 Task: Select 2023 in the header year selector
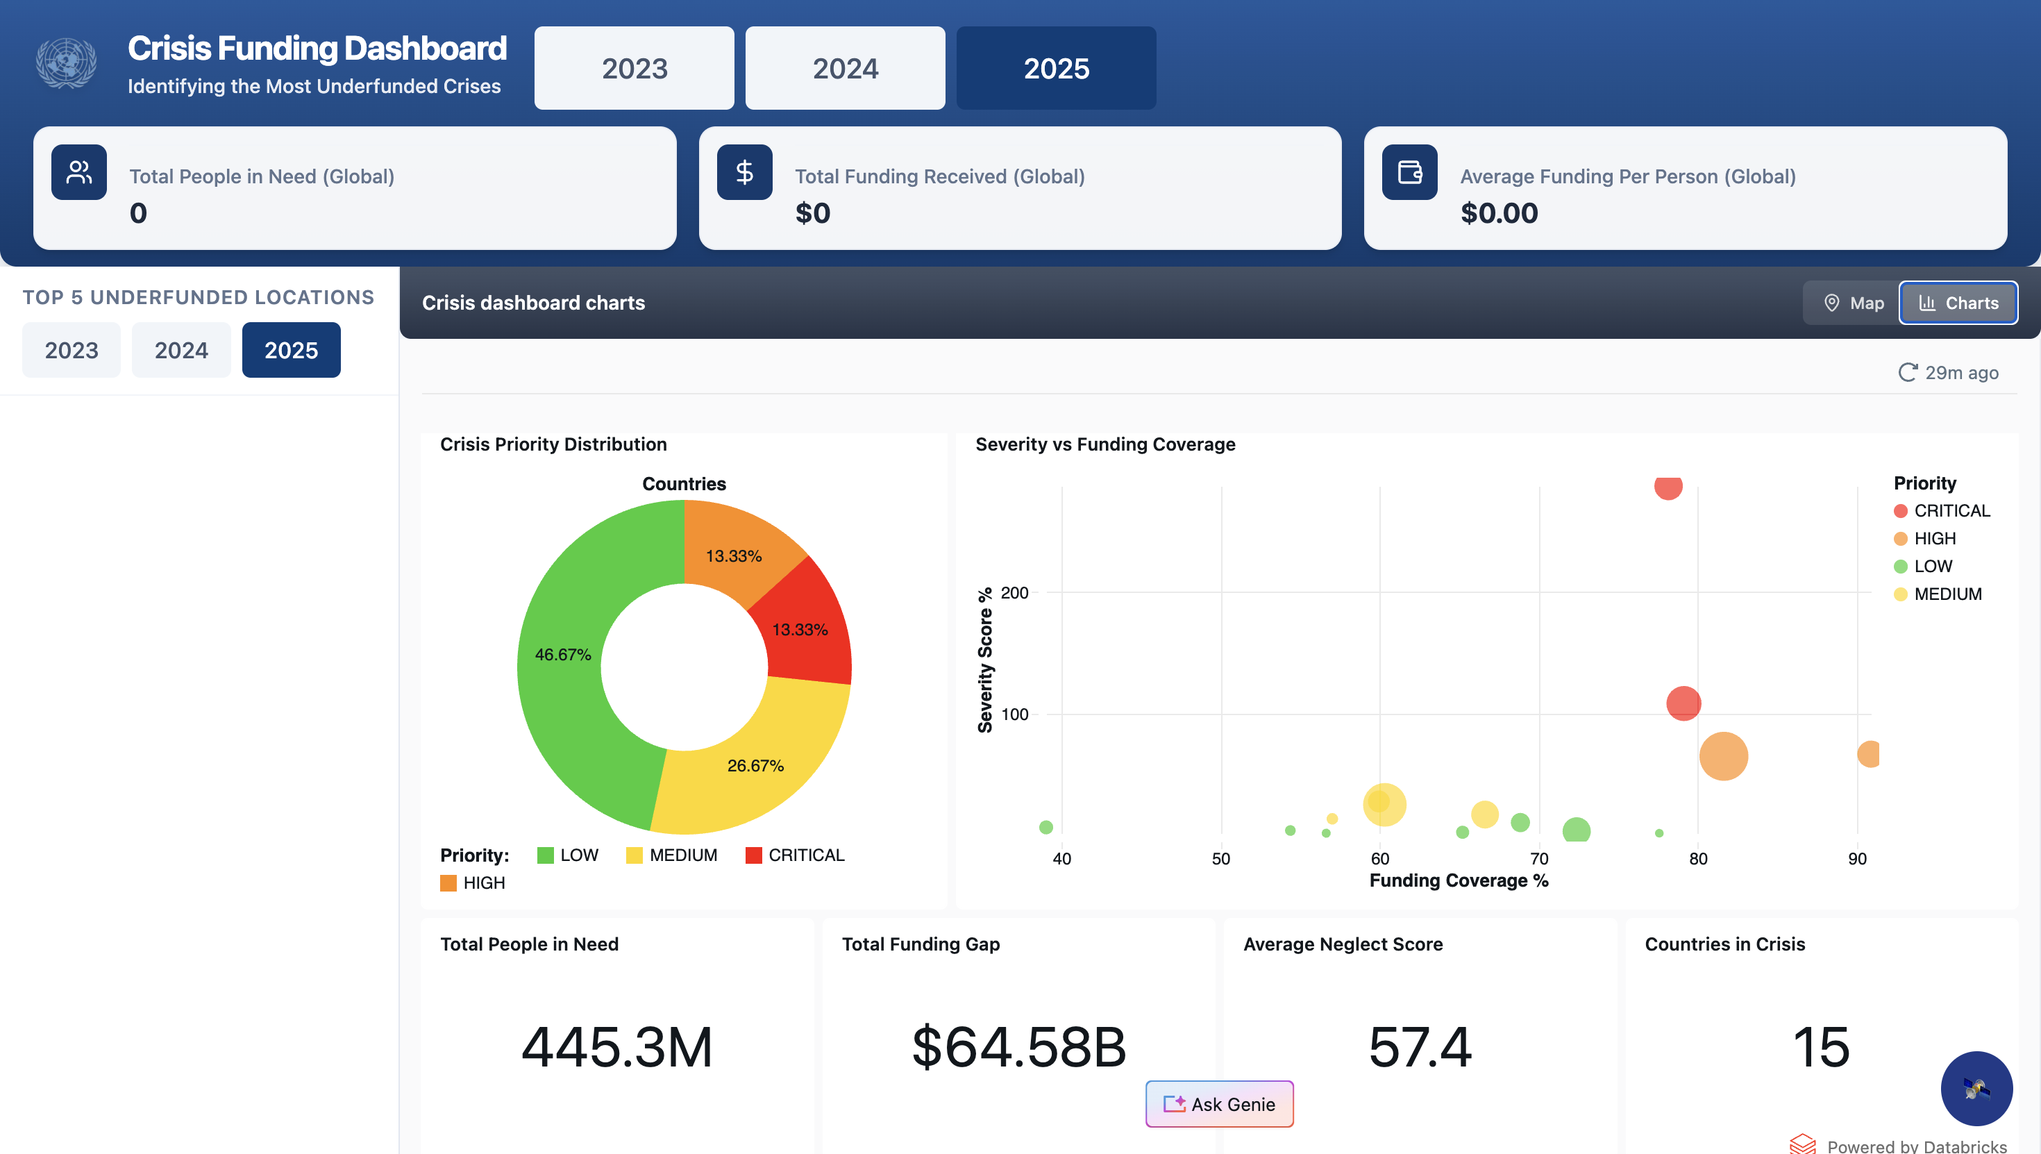coord(634,68)
